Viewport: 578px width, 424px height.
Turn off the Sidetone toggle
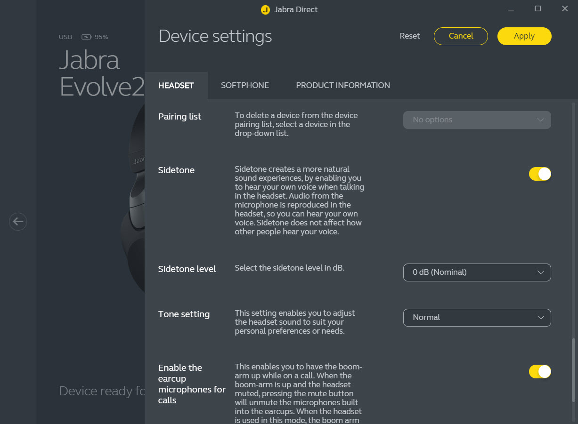[x=540, y=174]
